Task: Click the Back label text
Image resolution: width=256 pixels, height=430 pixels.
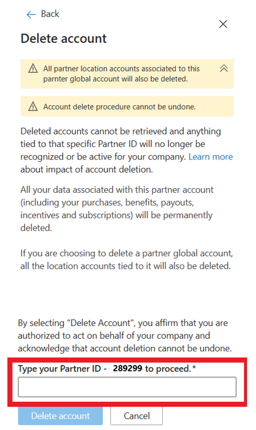Action: (50, 14)
